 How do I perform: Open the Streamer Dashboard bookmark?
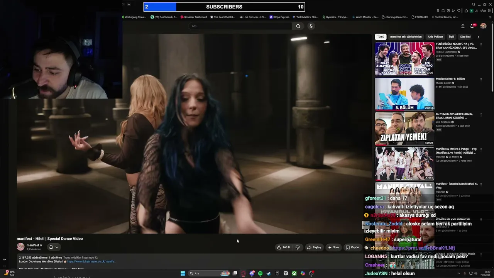point(194,17)
